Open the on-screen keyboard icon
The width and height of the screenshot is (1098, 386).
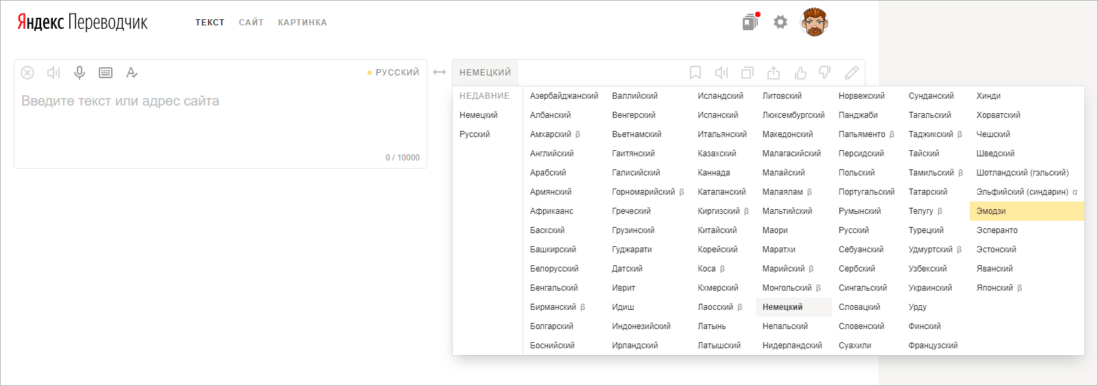coord(106,73)
